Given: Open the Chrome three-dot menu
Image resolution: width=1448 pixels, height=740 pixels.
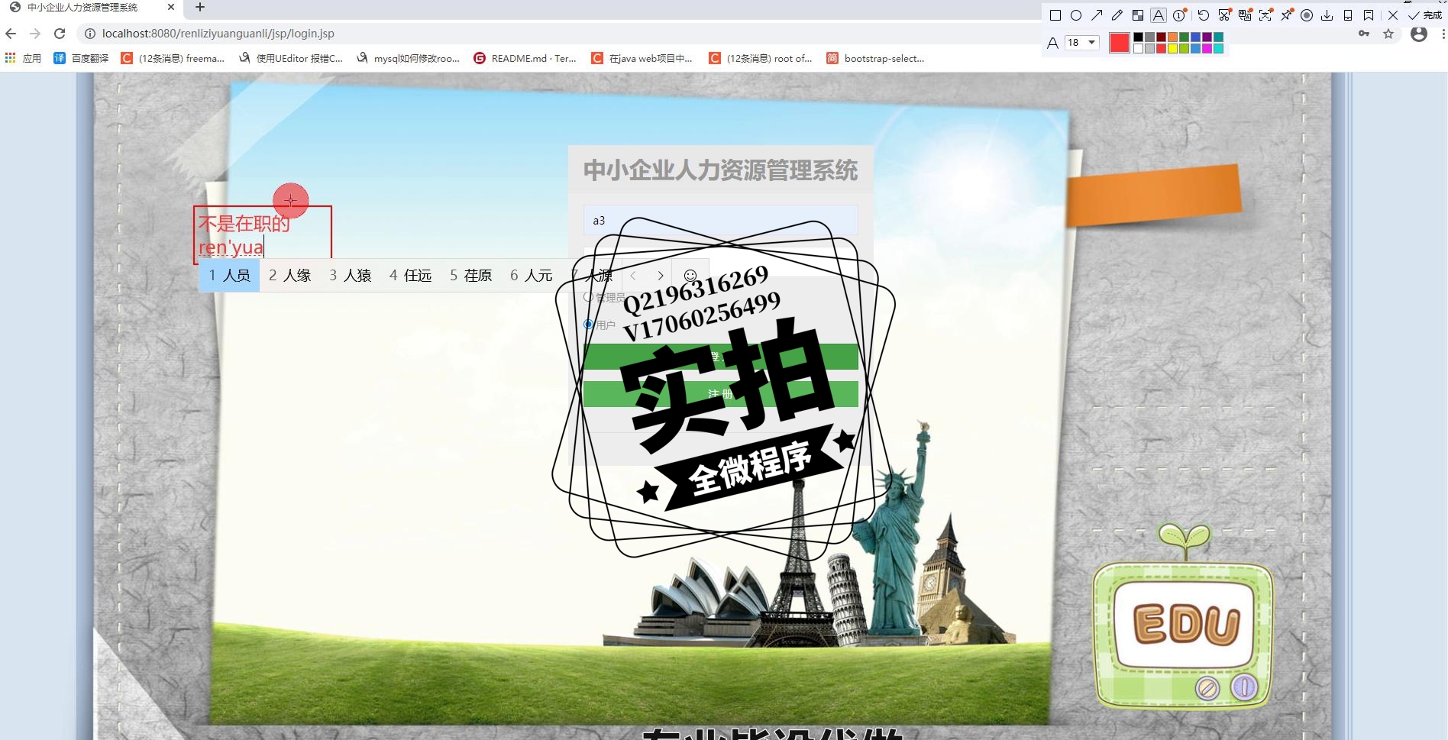Looking at the screenshot, I should [x=1443, y=34].
